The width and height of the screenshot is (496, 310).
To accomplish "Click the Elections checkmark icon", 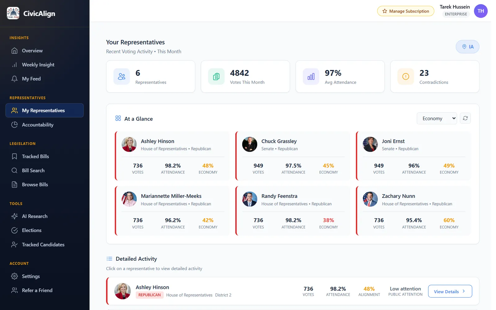I will click(15, 230).
